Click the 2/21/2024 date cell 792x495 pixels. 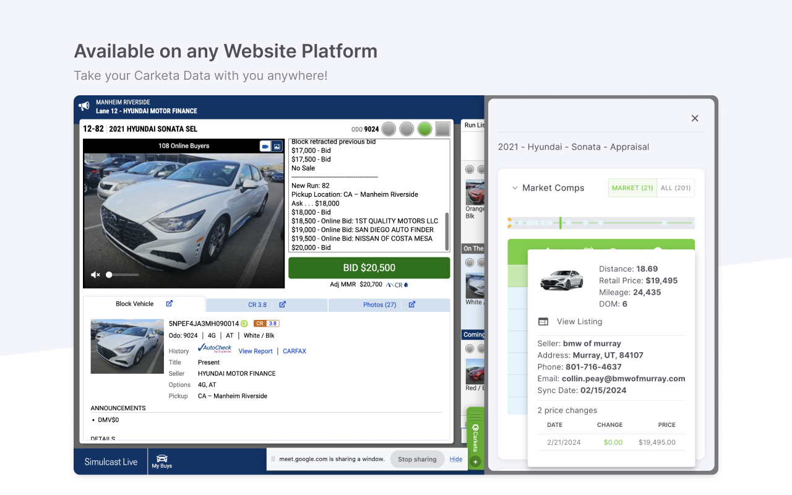tap(564, 442)
